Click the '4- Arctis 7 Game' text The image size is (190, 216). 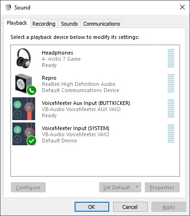(x=61, y=59)
